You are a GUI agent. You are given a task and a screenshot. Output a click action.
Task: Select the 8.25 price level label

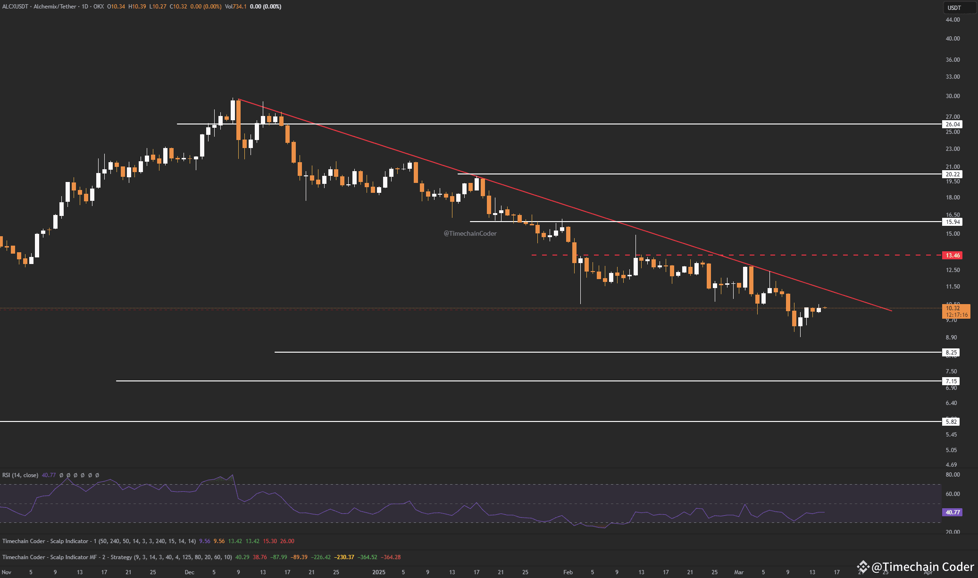pos(951,353)
